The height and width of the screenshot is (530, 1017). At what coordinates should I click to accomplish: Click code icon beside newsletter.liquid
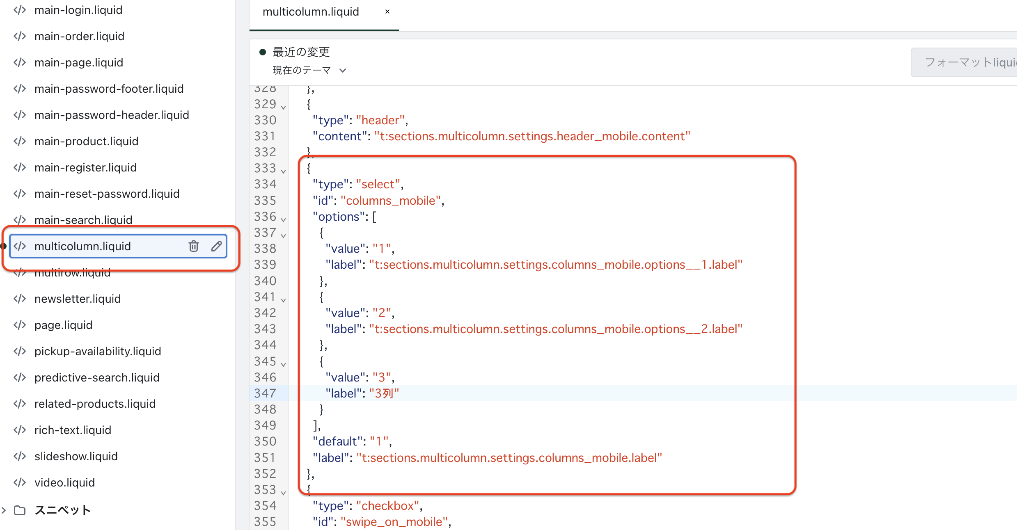[x=20, y=299]
